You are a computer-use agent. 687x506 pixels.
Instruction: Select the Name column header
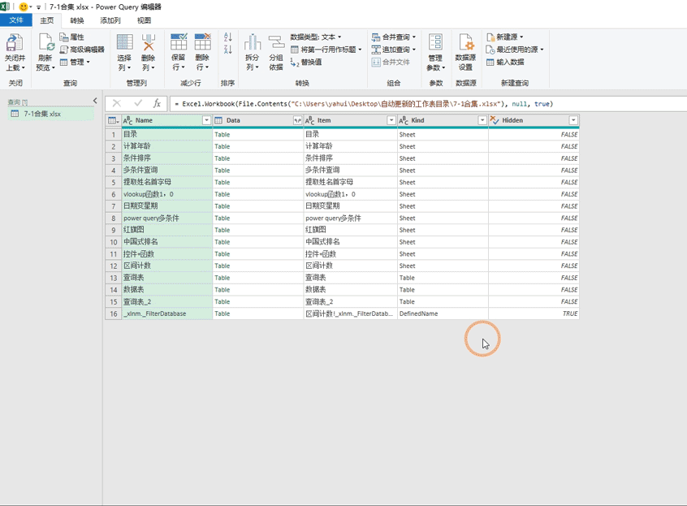[167, 120]
